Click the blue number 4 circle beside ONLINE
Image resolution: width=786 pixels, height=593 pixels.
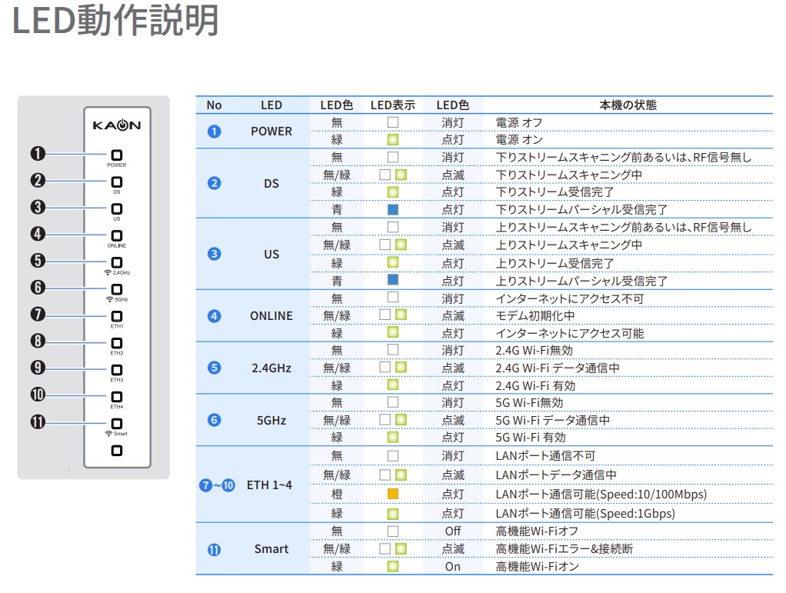(x=214, y=316)
